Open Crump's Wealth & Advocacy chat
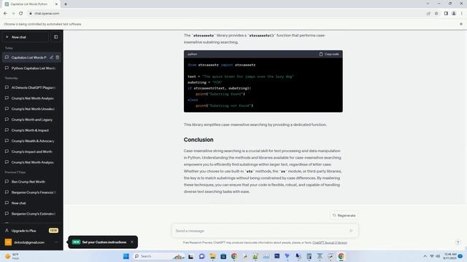Screen dimensions: 467x262 (31, 141)
